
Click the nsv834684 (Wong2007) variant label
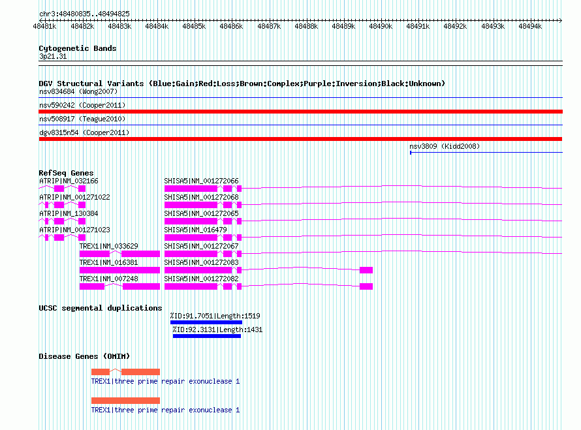[78, 91]
